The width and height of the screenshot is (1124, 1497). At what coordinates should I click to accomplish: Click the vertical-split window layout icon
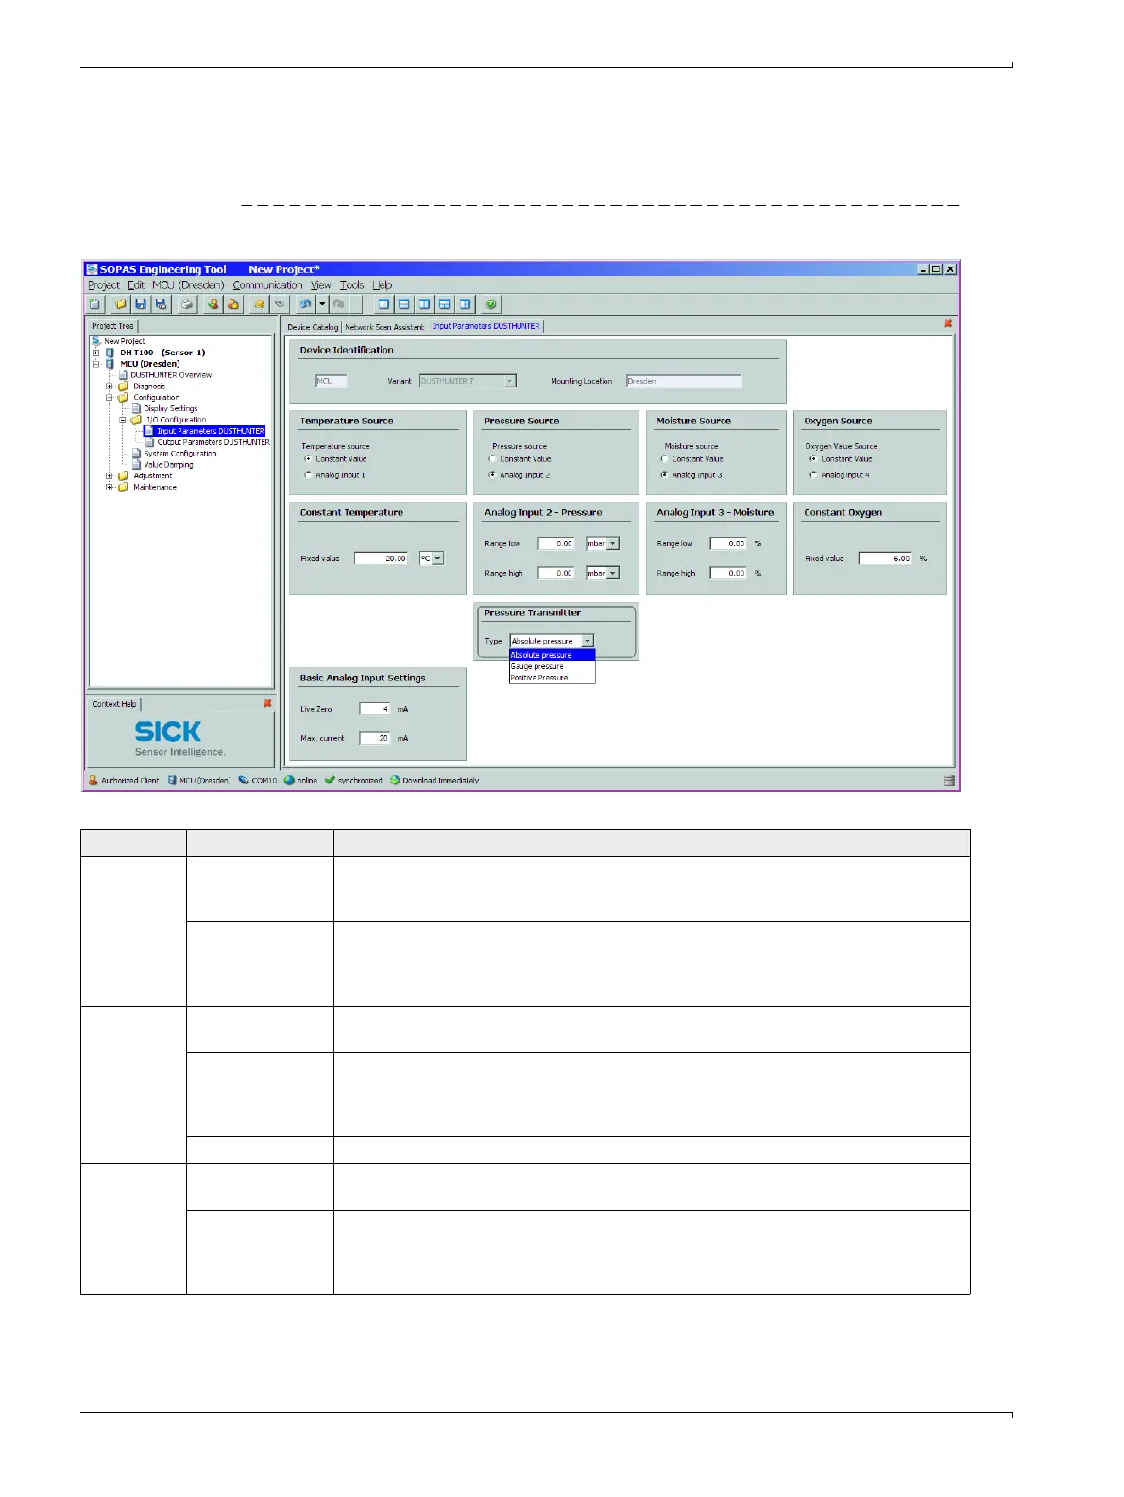tap(425, 304)
